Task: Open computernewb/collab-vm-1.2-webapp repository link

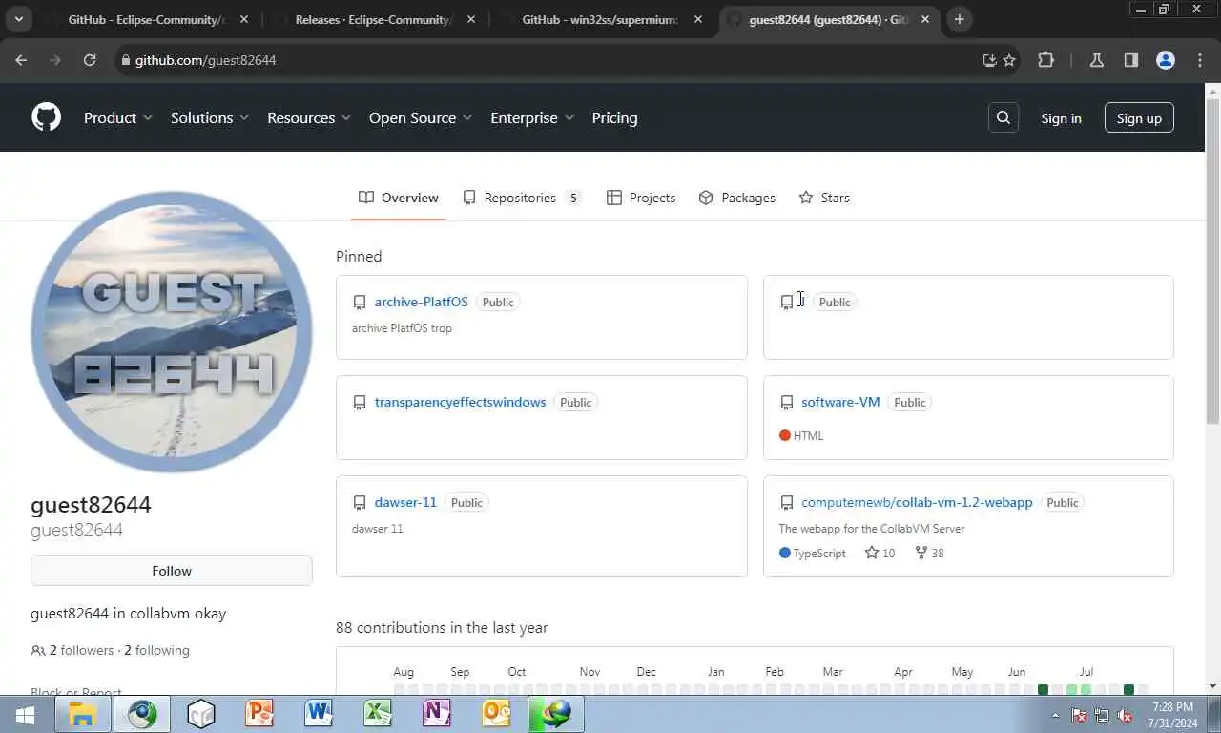Action: (917, 502)
